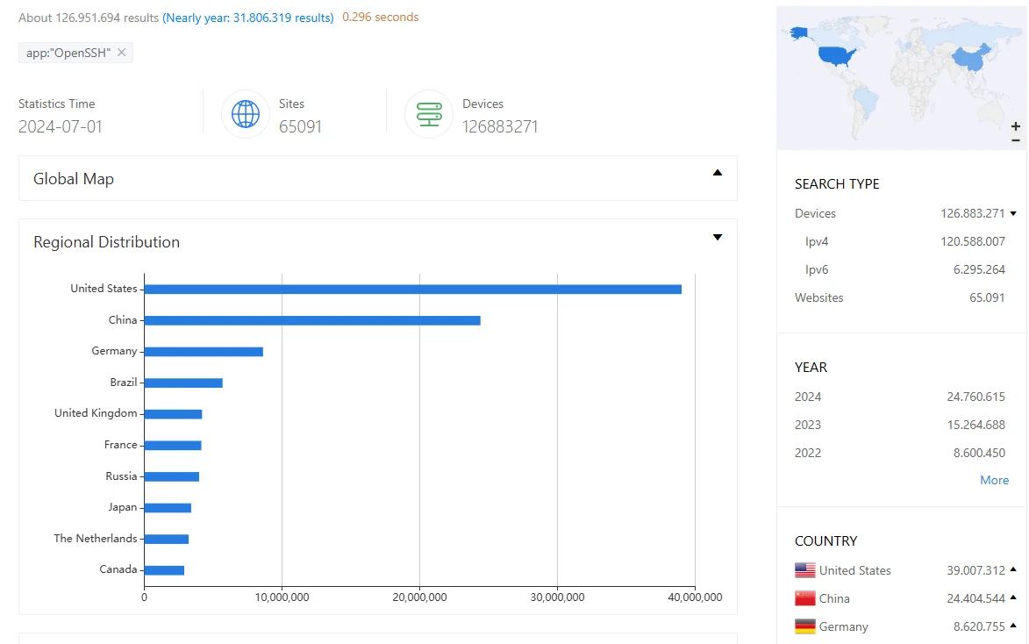Expand China country entry arrow
This screenshot has height=644, width=1029.
pos(1013,597)
